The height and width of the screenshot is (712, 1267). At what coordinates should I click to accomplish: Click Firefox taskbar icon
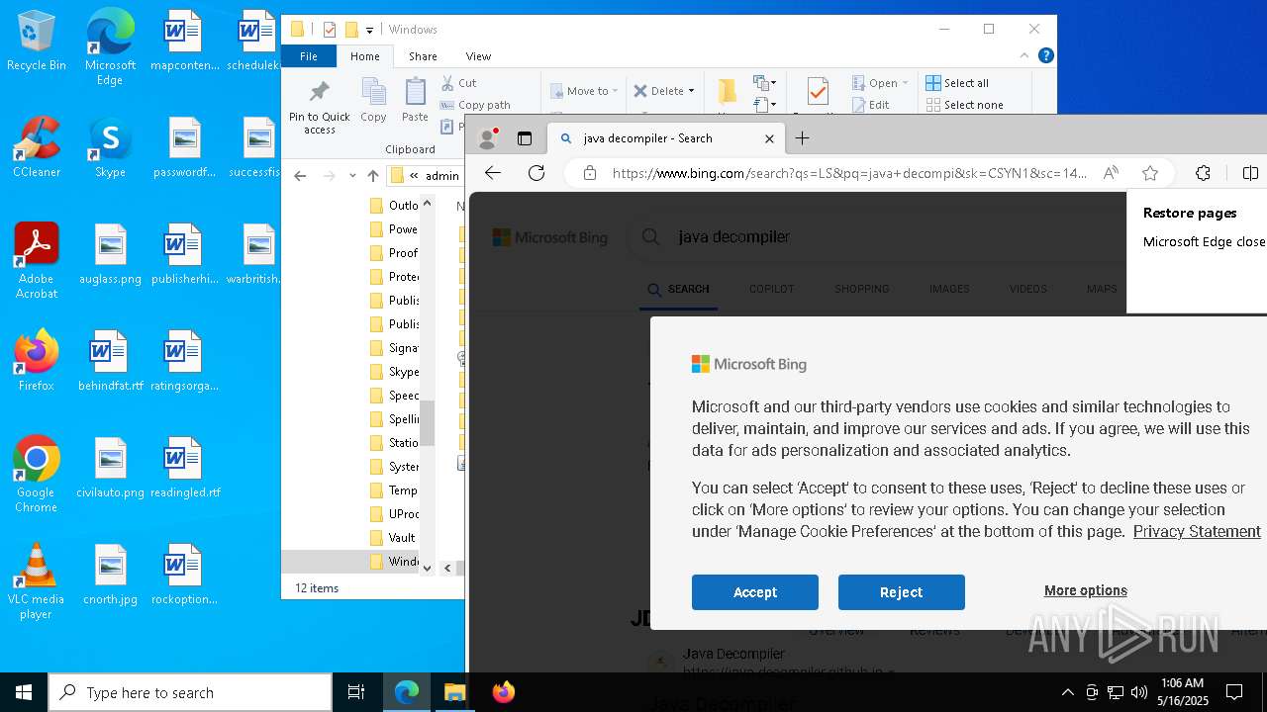click(504, 692)
